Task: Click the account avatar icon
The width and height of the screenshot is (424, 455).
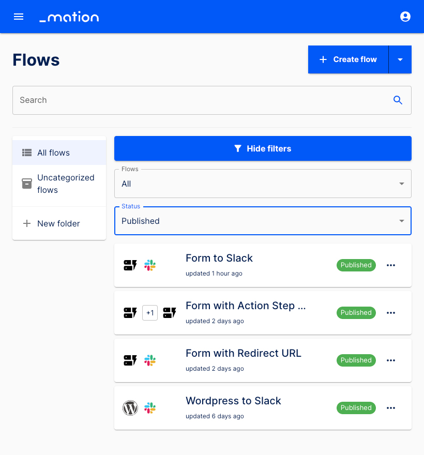Action: (x=405, y=17)
